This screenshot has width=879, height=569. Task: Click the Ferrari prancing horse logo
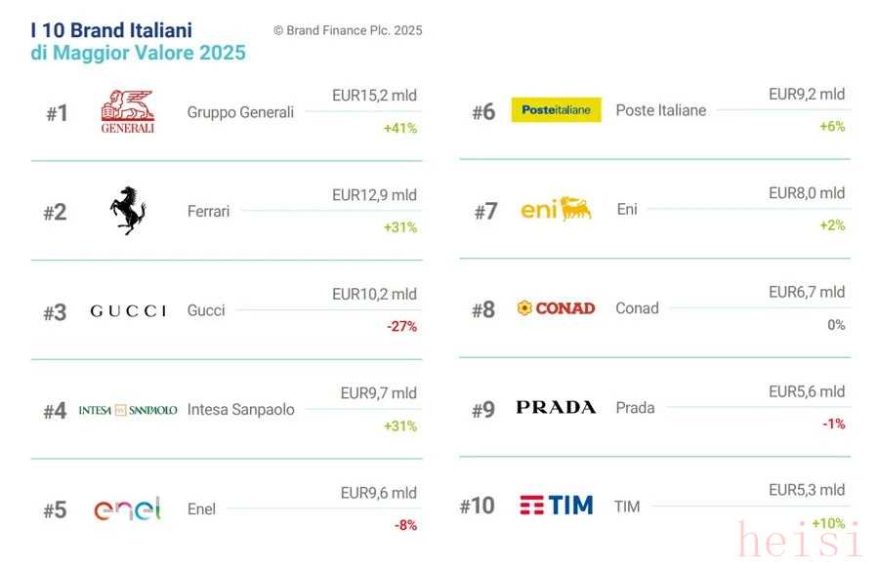(x=127, y=211)
